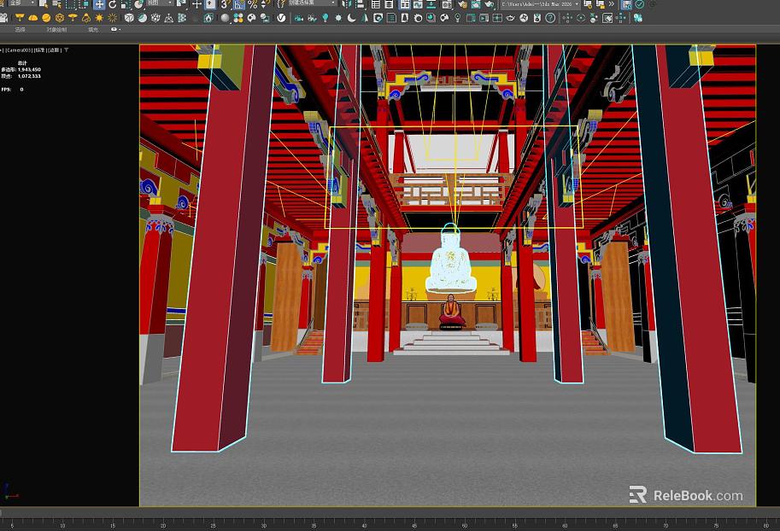The image size is (780, 531).
Task: Toggle the ribbon display button
Action: (404, 4)
